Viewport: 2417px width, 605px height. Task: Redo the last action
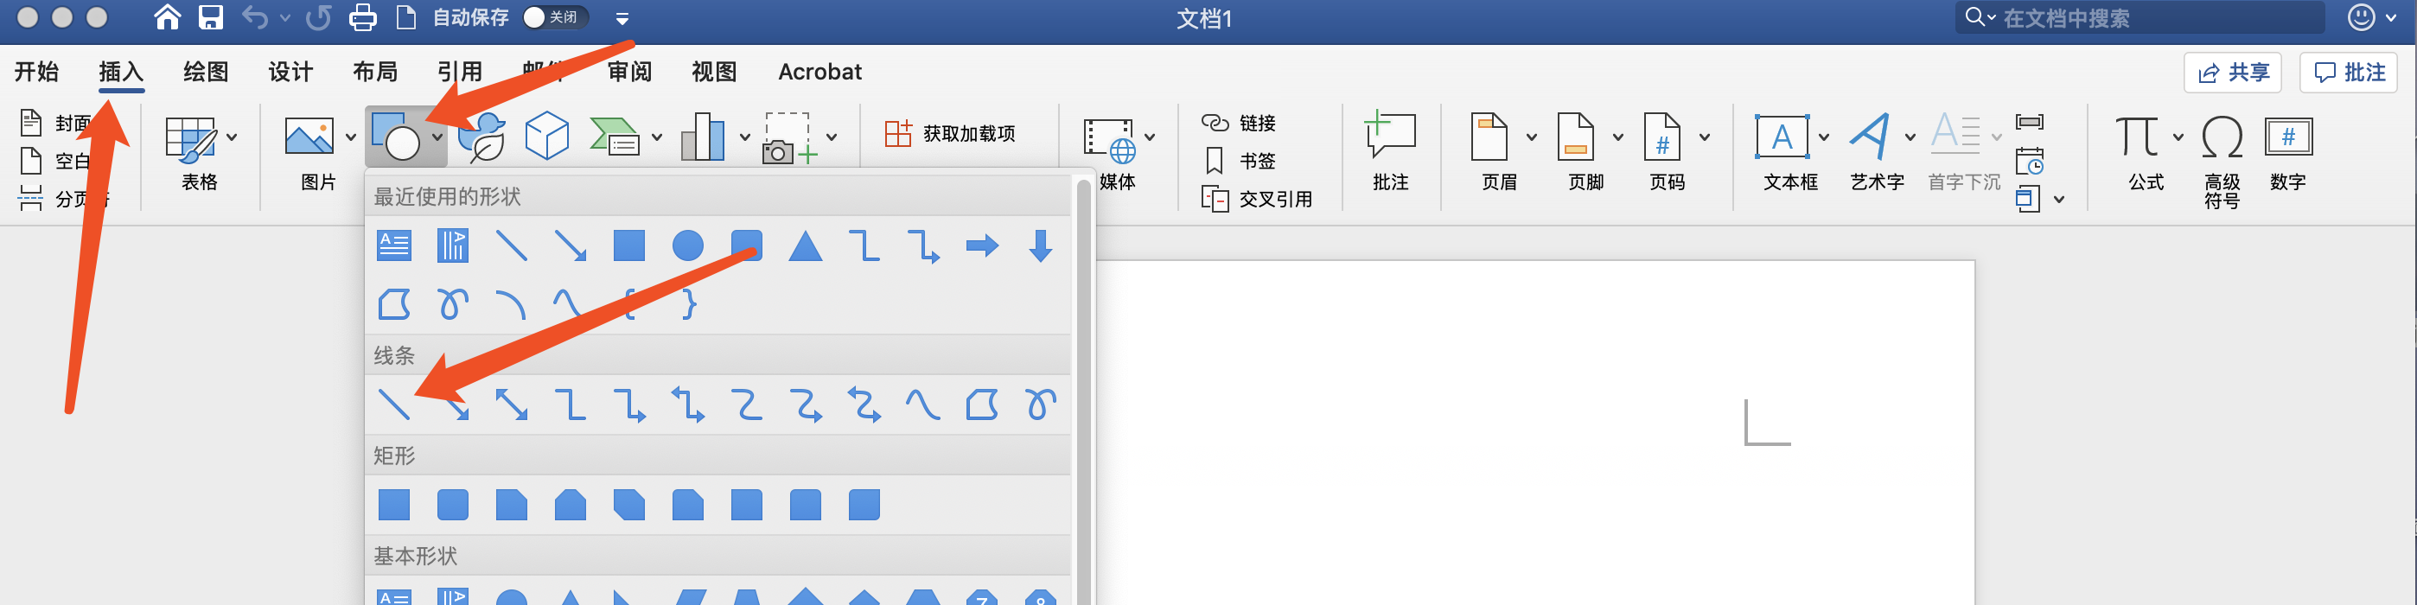(319, 17)
